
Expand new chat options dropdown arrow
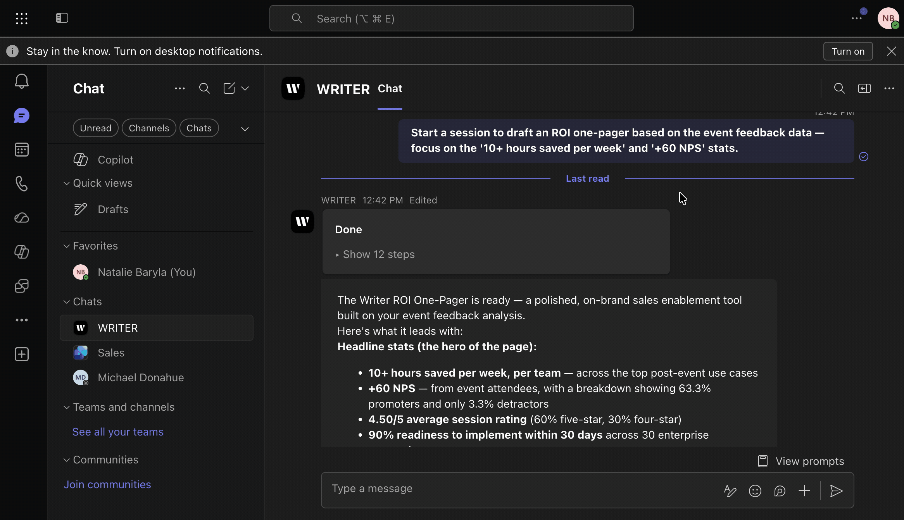coord(245,88)
